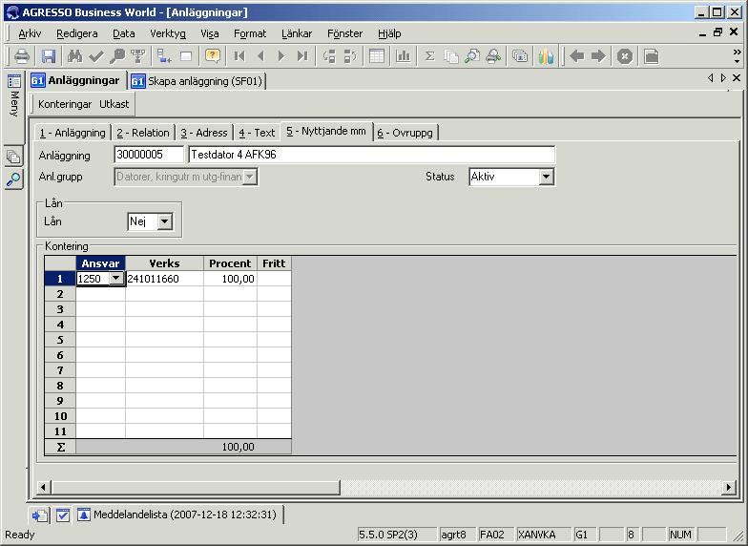Click the copy pages toolbar icon
748x546 pixels.
pos(450,56)
